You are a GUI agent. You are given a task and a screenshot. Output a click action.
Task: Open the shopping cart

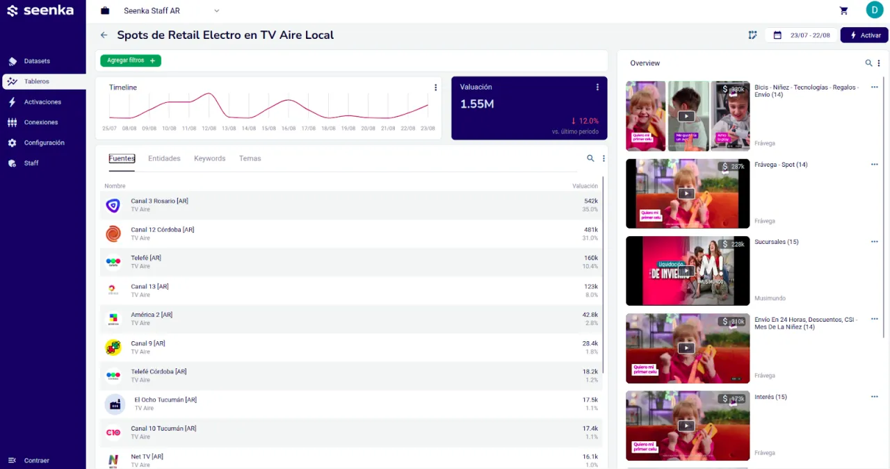(843, 10)
